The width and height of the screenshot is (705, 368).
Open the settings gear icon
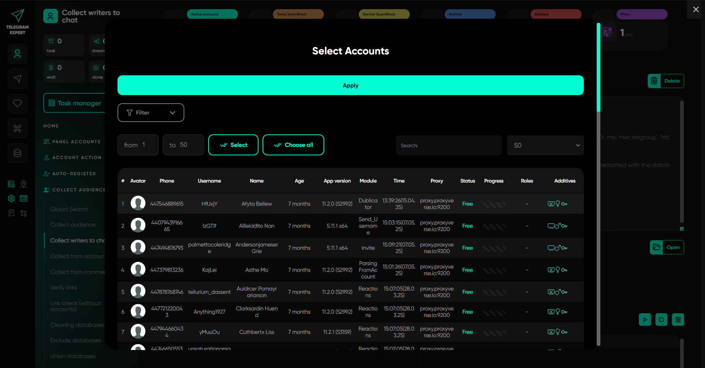pos(11,199)
